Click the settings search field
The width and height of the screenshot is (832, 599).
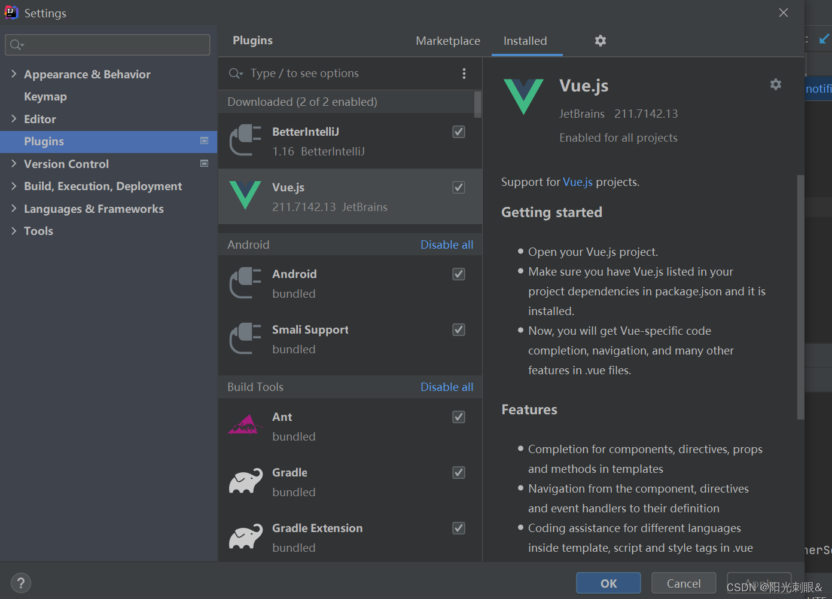click(x=108, y=45)
